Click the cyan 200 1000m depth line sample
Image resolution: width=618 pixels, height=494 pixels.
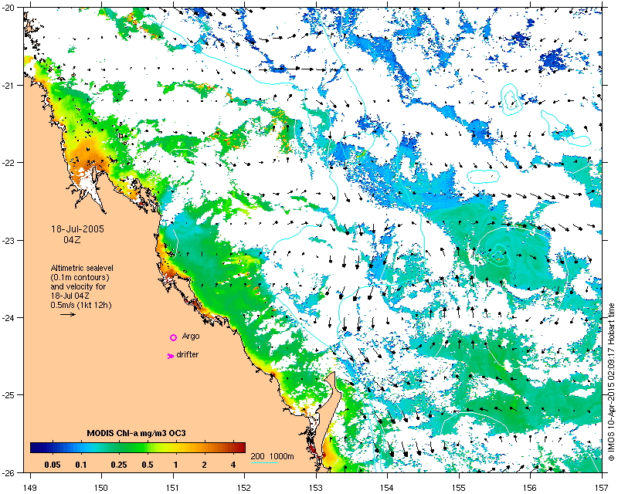point(264,462)
